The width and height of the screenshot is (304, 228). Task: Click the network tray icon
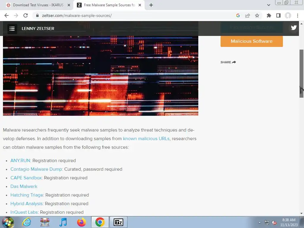tap(267, 222)
